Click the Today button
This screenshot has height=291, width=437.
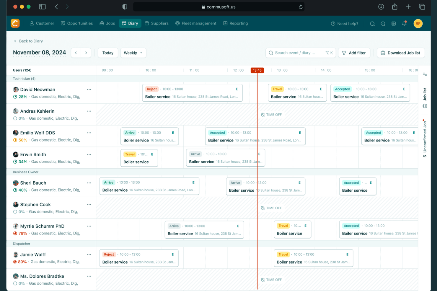(108, 53)
